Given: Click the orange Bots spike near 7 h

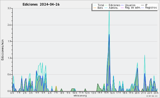Looking at the screenshot, I should 56,88.
